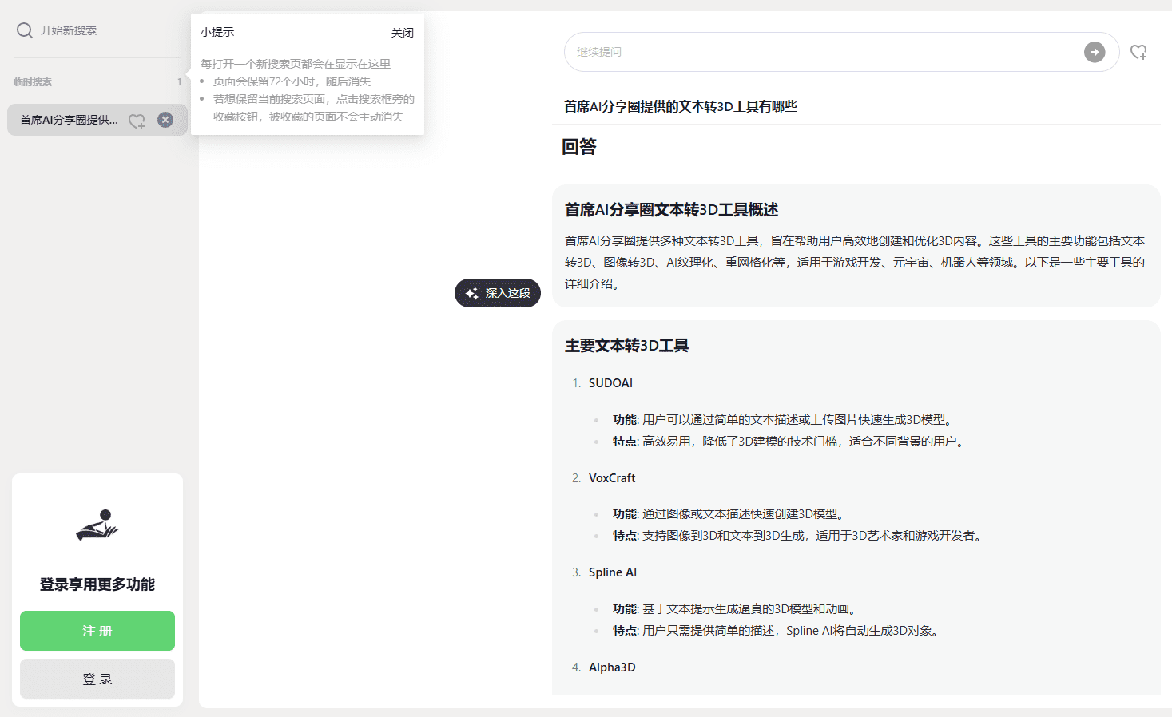This screenshot has width=1172, height=717.
Task: Click the sparkle 深入这段 button
Action: coord(498,293)
